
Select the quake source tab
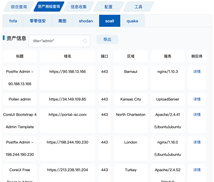[x=132, y=21]
